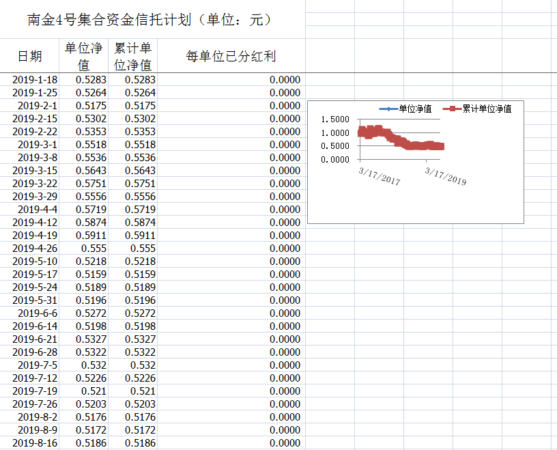
Task: Select date cell 2019-5-24
Action: pyautogui.click(x=29, y=287)
